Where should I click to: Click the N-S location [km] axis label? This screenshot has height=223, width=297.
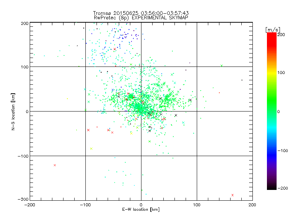[x=13, y=111]
